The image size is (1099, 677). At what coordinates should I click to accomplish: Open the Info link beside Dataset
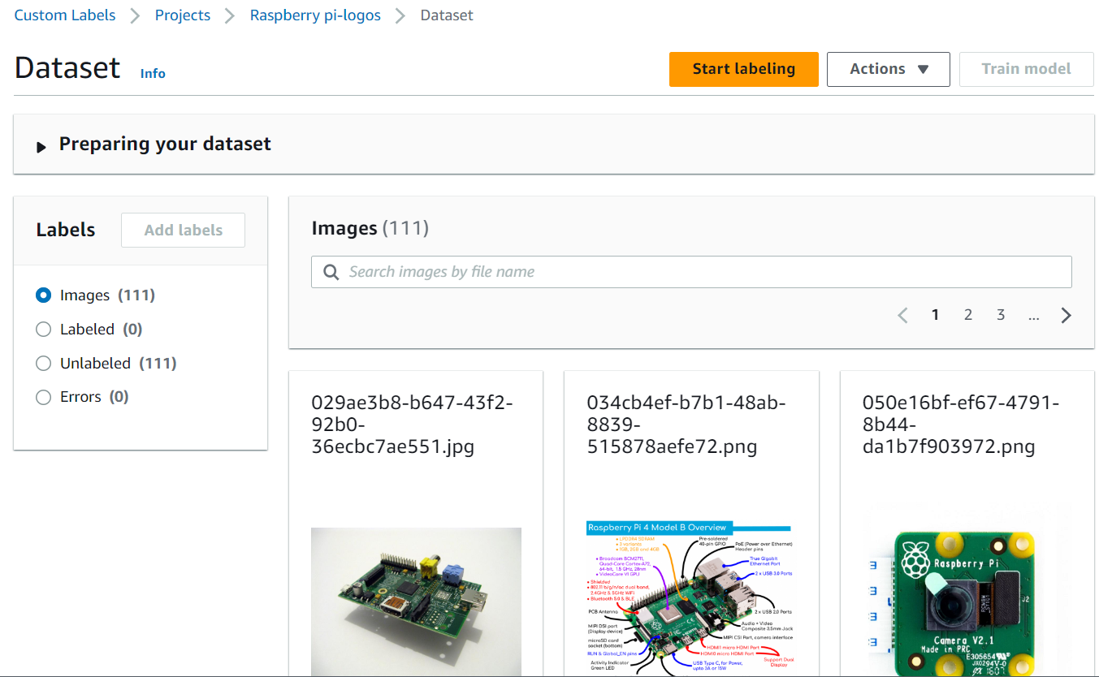click(x=153, y=73)
